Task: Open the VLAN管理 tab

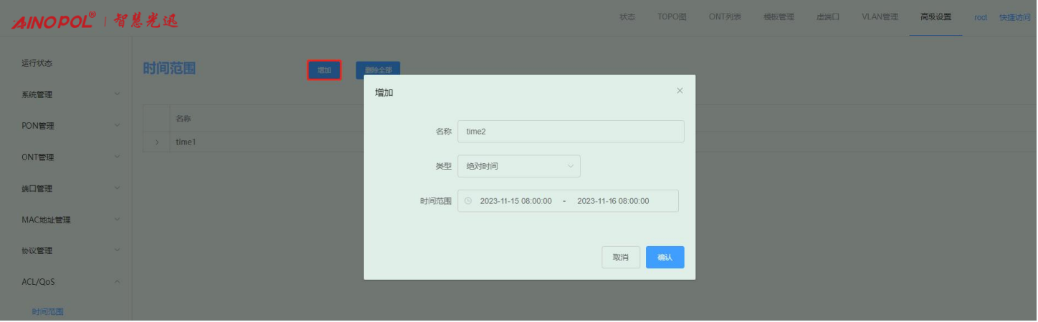Action: click(879, 17)
